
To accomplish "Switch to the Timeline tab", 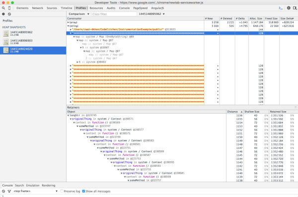I will tap(67, 8).
